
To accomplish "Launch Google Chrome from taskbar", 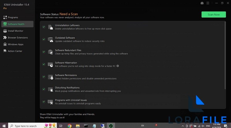I will point(69,126).
